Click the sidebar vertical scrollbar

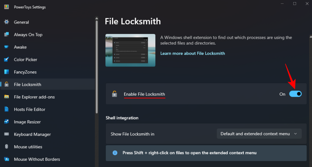pos(97,66)
